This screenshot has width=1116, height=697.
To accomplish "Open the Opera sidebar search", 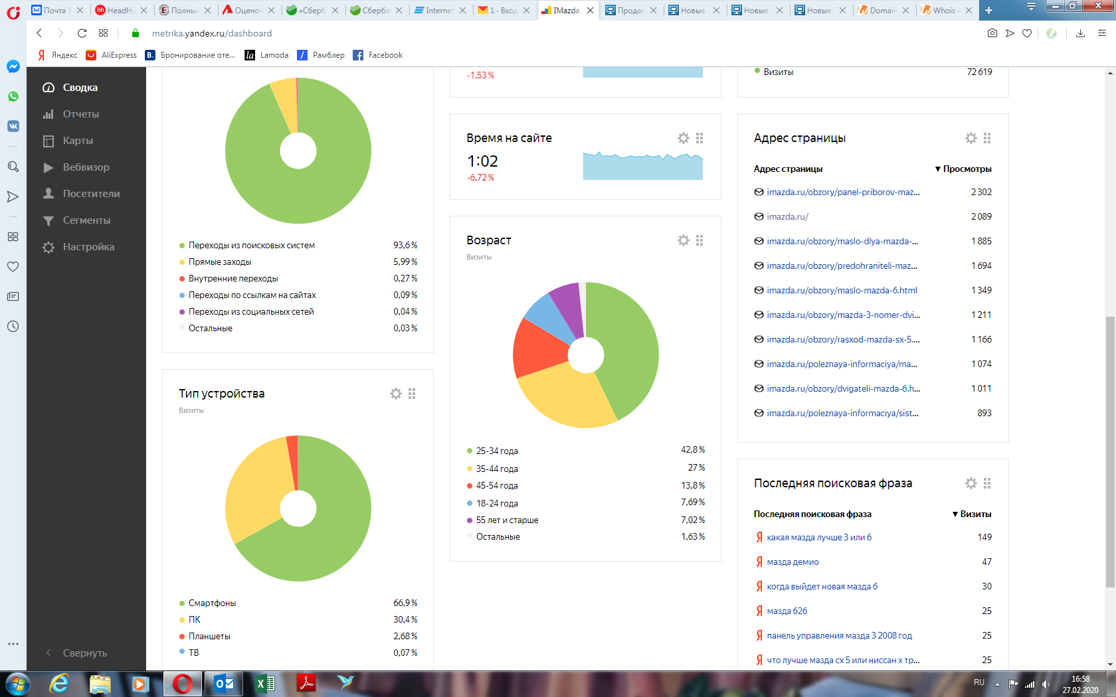I will point(13,167).
